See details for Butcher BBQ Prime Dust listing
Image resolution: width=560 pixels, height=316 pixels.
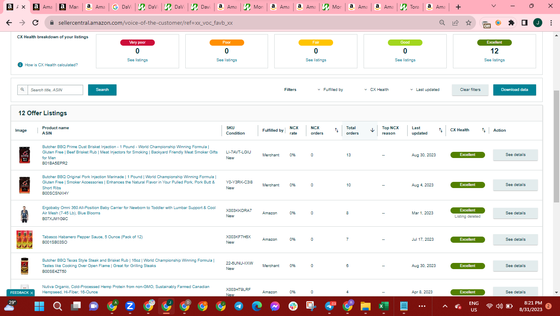click(x=516, y=155)
